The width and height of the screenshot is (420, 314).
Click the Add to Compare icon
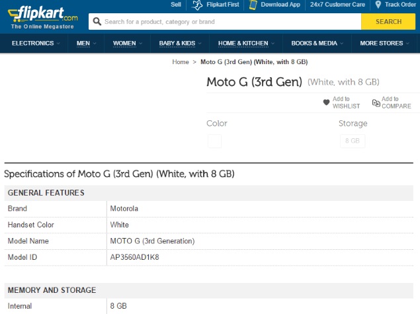(376, 102)
